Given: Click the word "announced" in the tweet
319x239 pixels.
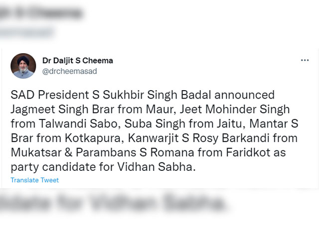Looking at the screenshot, I should pos(237,95).
